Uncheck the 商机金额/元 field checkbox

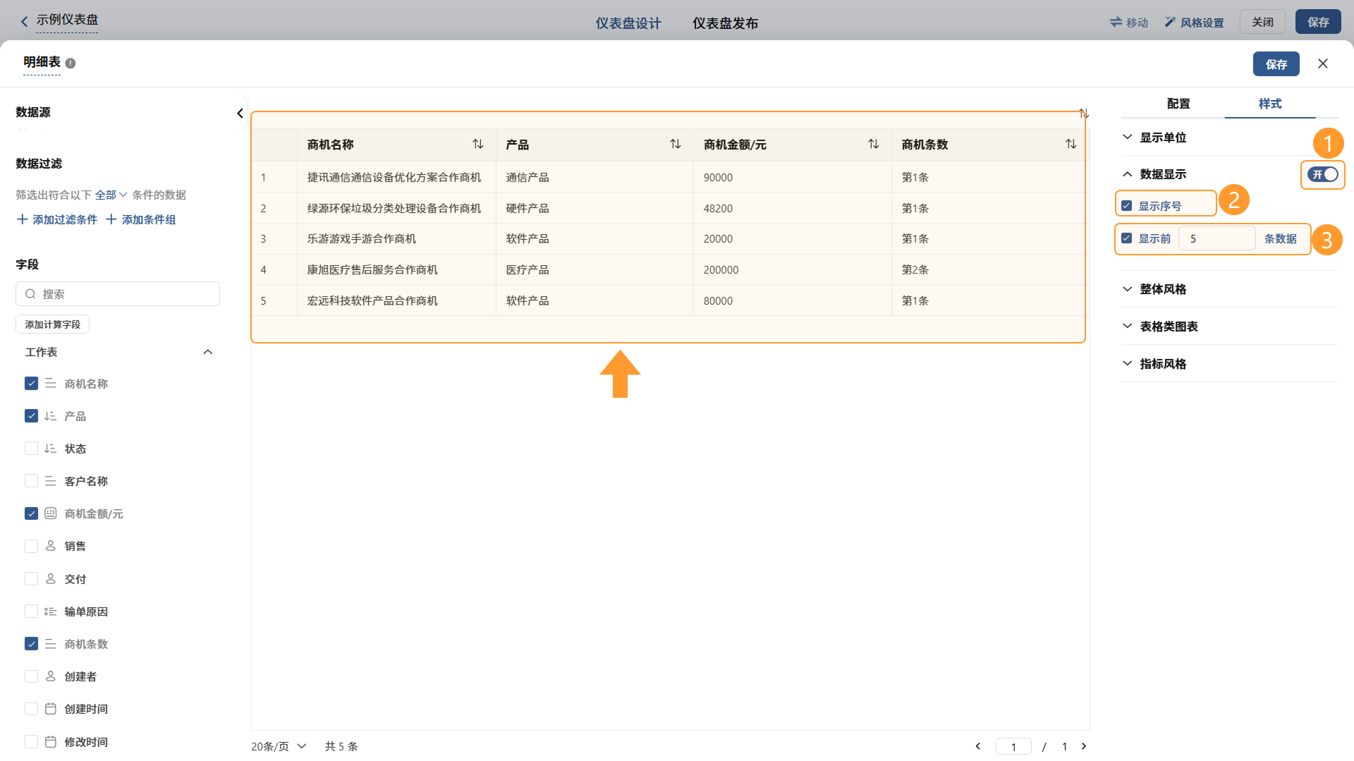pos(31,513)
